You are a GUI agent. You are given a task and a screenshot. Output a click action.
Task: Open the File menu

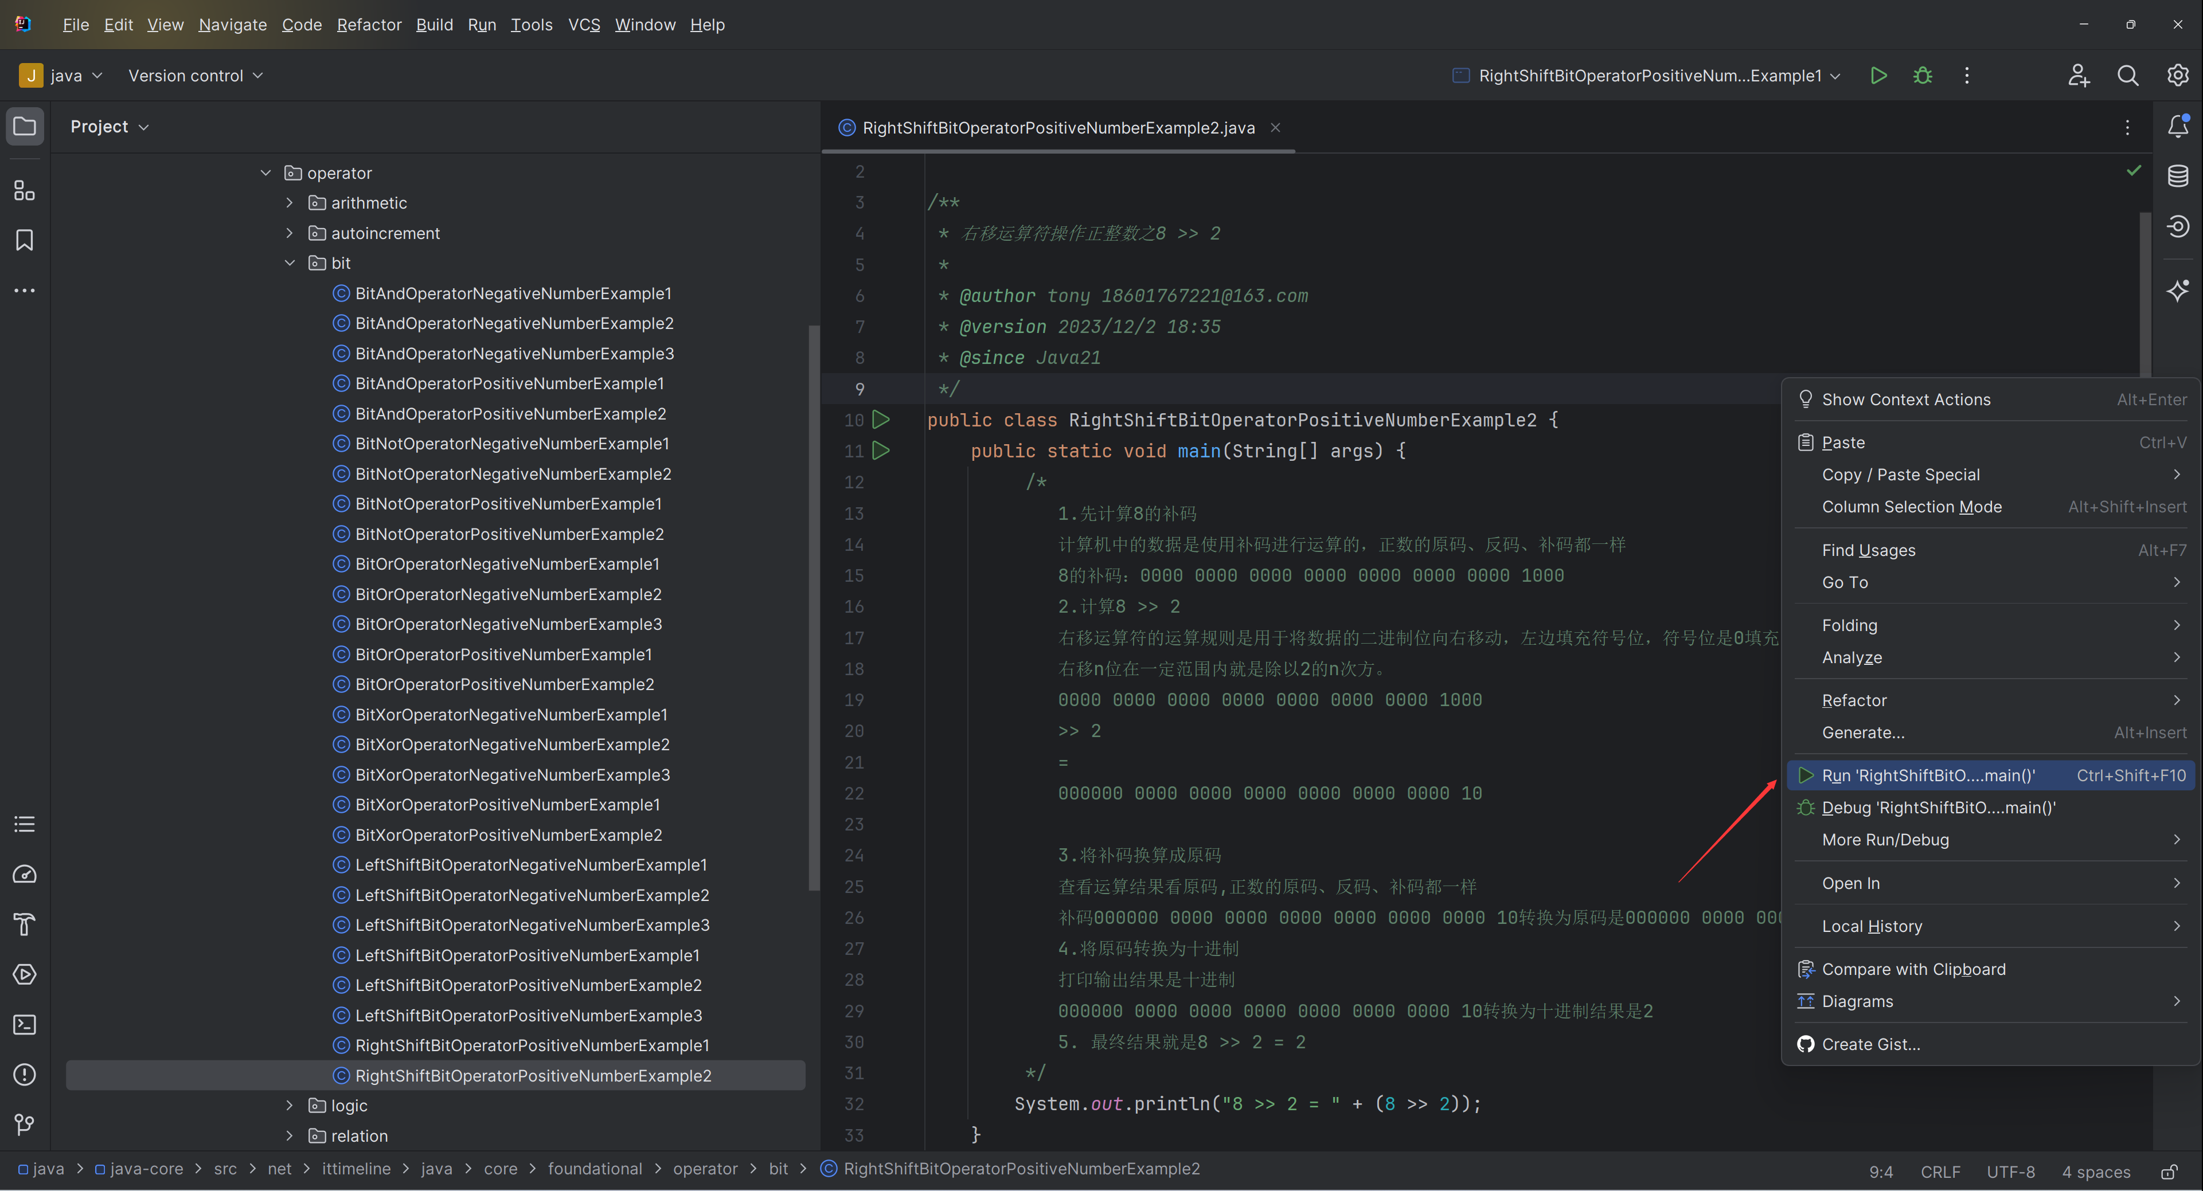[x=75, y=25]
